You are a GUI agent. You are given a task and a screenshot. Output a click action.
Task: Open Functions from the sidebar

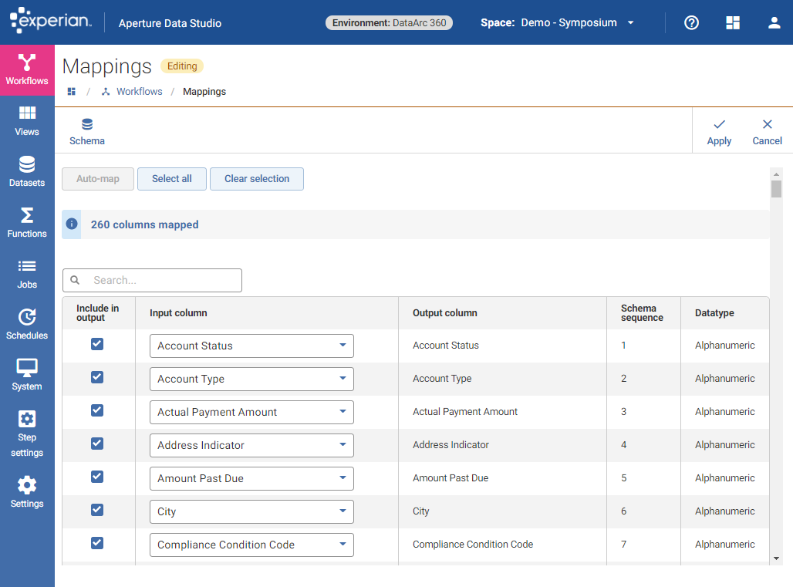(x=27, y=223)
